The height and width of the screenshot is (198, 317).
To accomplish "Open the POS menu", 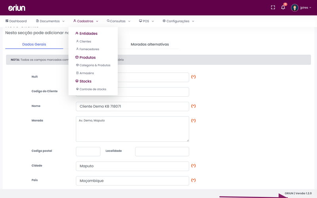I will point(146,21).
